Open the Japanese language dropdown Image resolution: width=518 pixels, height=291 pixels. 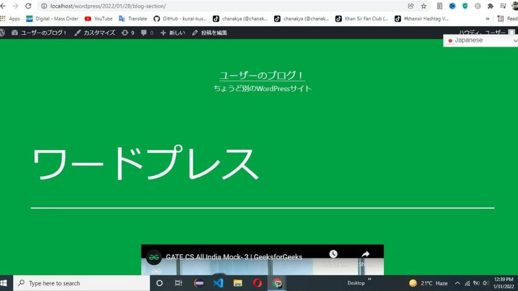tap(481, 40)
